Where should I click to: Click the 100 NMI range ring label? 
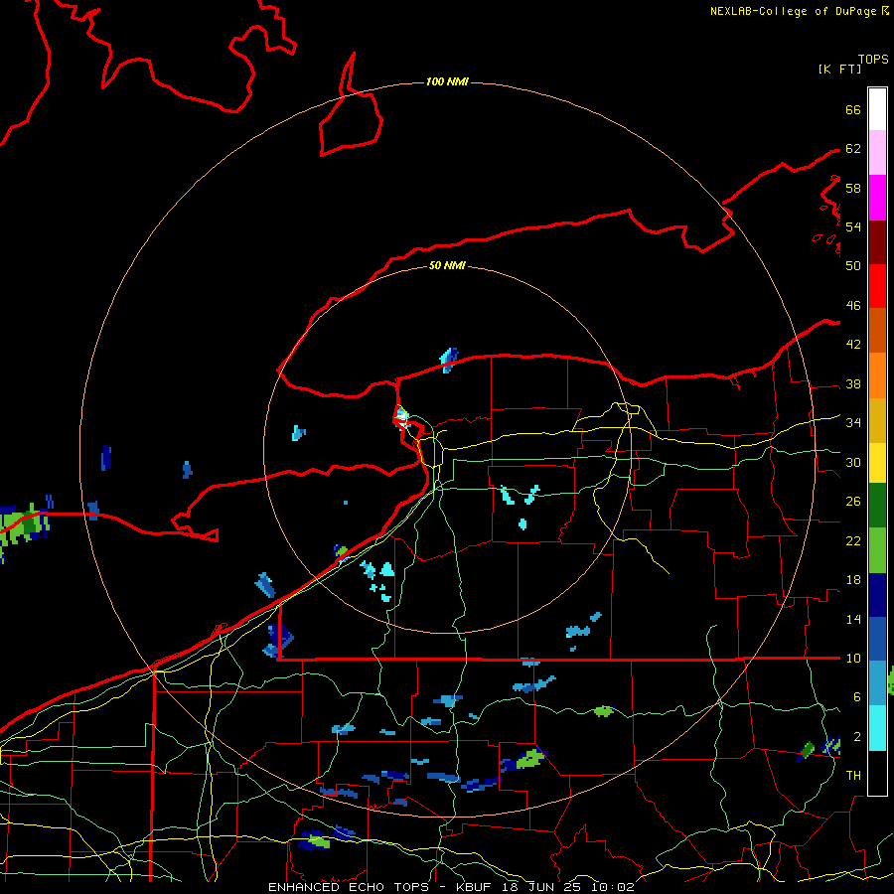[447, 81]
